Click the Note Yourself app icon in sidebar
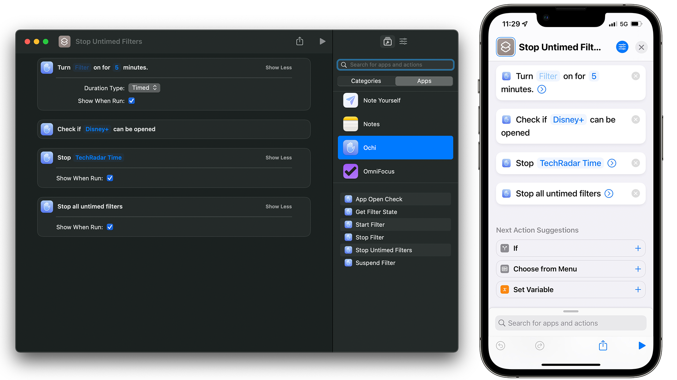Image resolution: width=677 pixels, height=380 pixels. 350,100
